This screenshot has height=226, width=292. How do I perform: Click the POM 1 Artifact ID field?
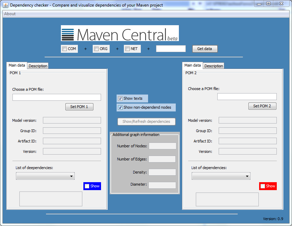(72, 141)
